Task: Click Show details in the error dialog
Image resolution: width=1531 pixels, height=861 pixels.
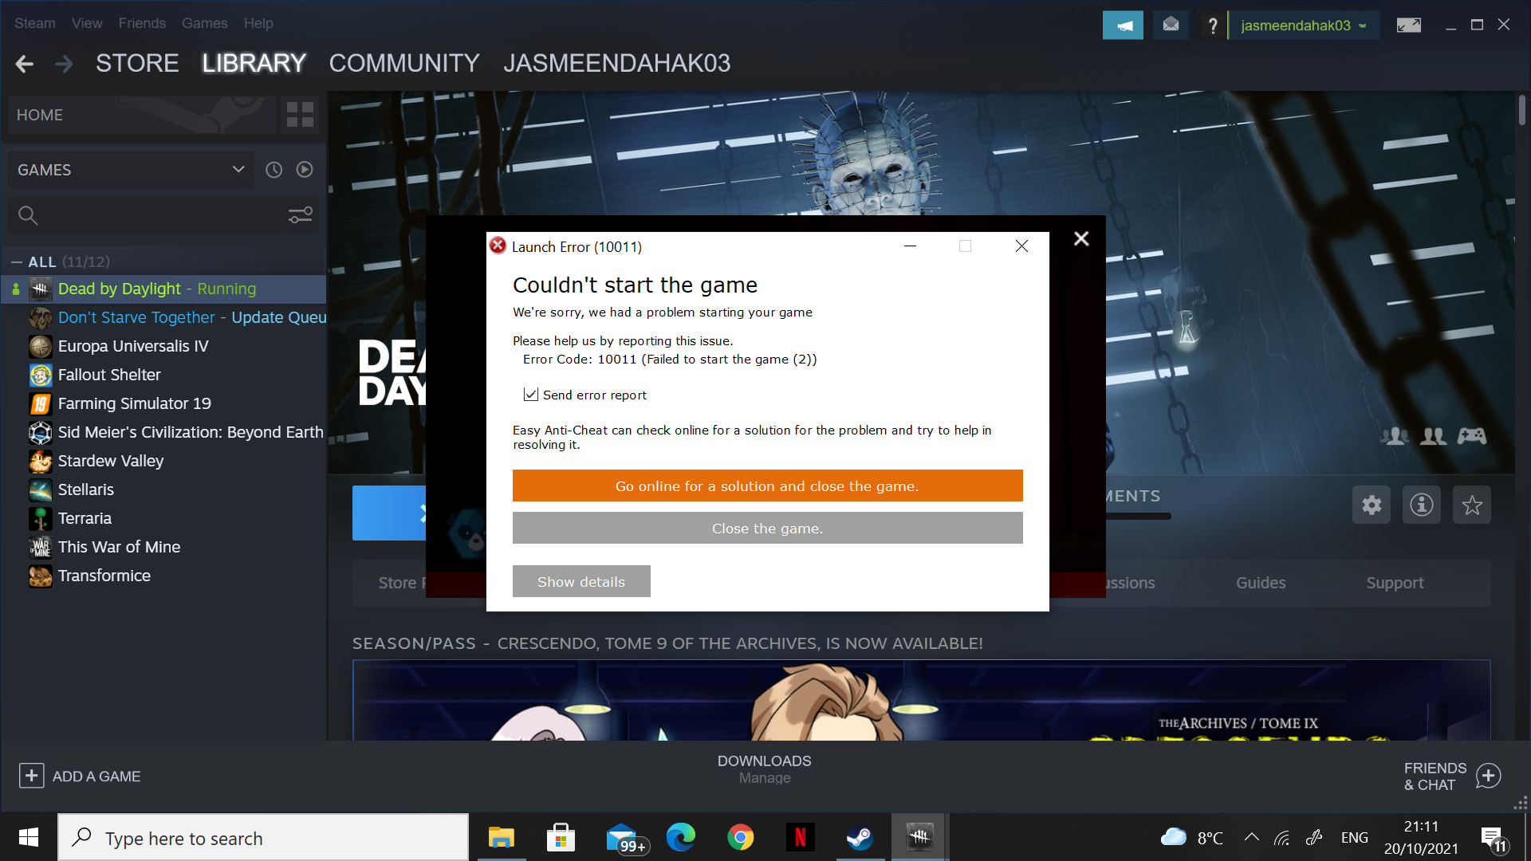Action: click(581, 581)
